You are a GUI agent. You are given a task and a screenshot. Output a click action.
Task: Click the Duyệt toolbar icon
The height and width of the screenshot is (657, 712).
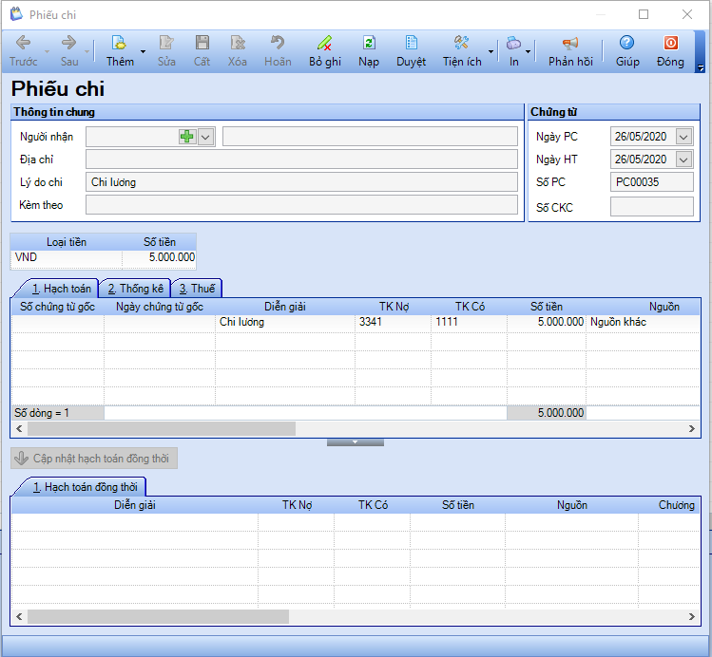(411, 44)
